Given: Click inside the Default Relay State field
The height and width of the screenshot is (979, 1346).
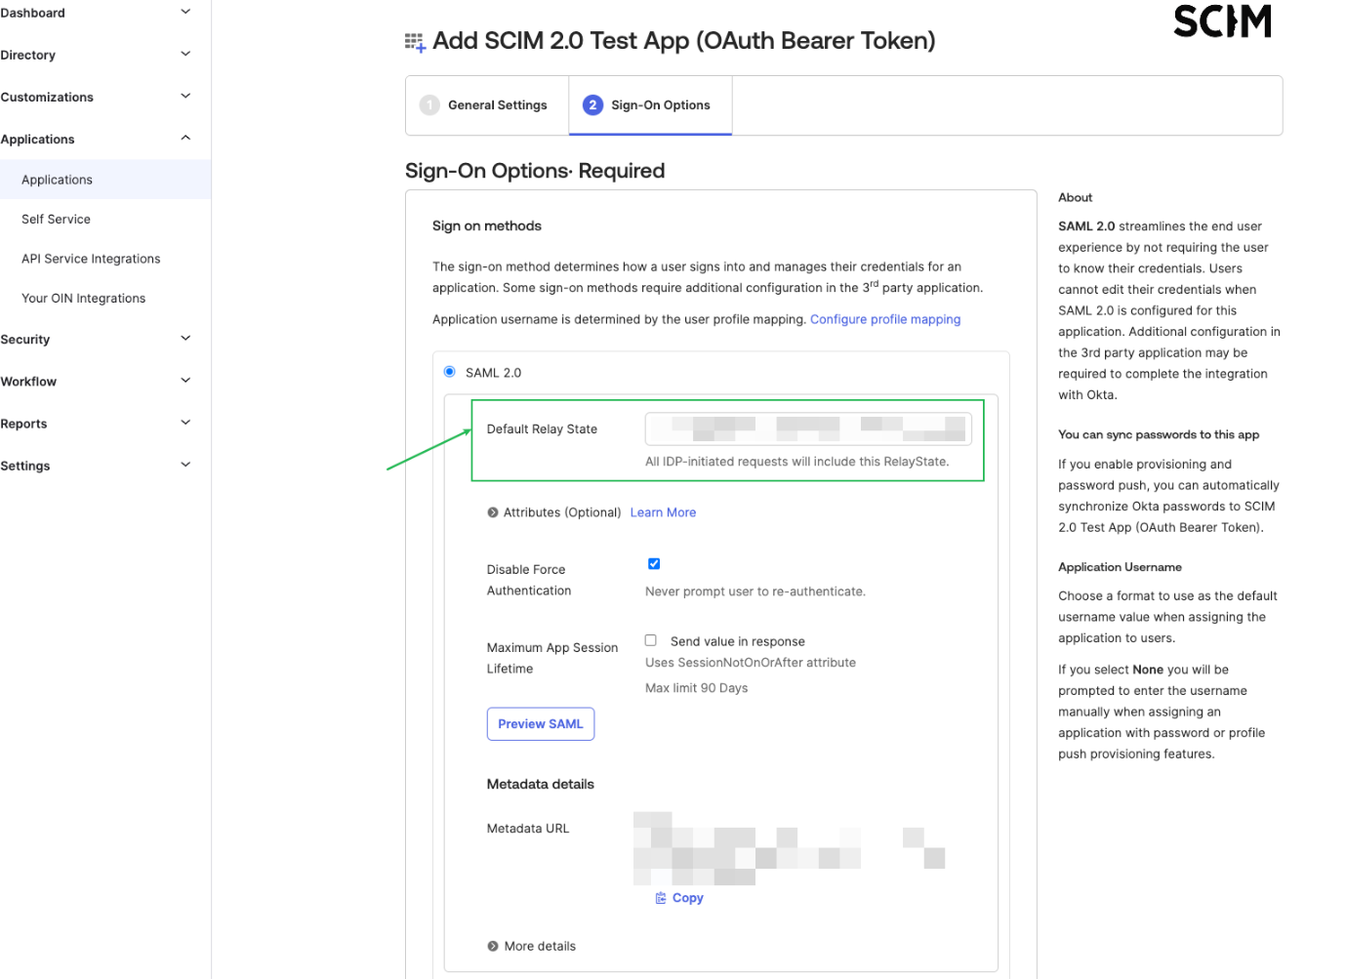Looking at the screenshot, I should (807, 428).
